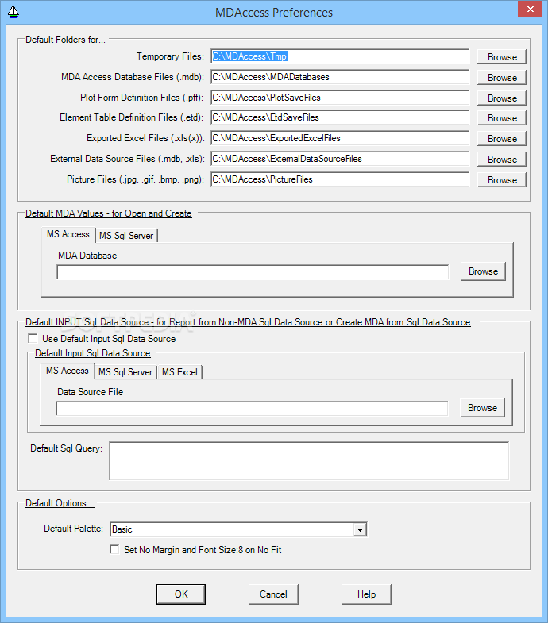548x623 pixels.
Task: Click the Plot Form Definition Files path field
Action: [x=340, y=98]
